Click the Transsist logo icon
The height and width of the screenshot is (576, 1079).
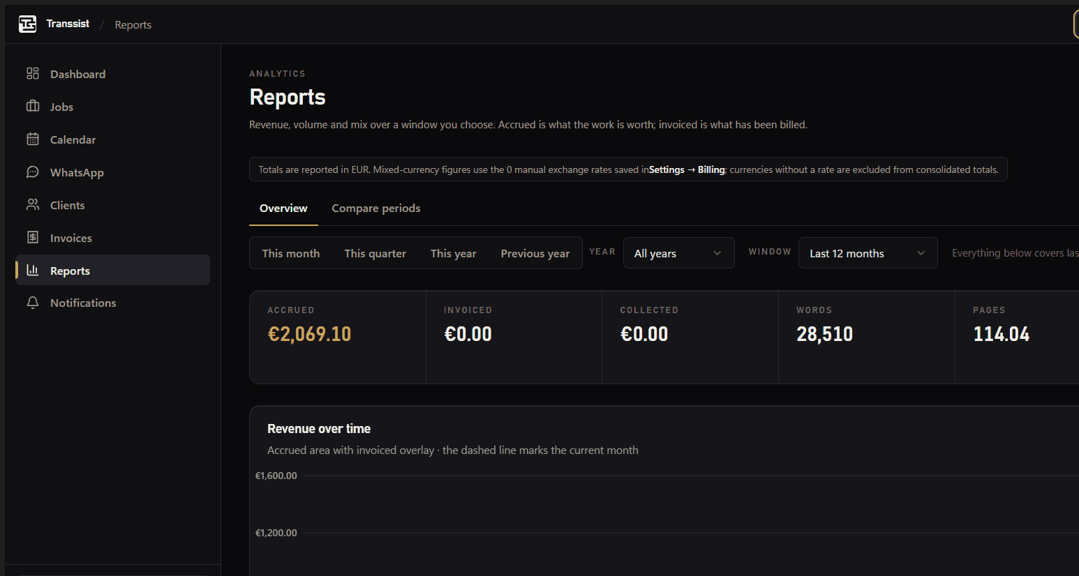27,24
